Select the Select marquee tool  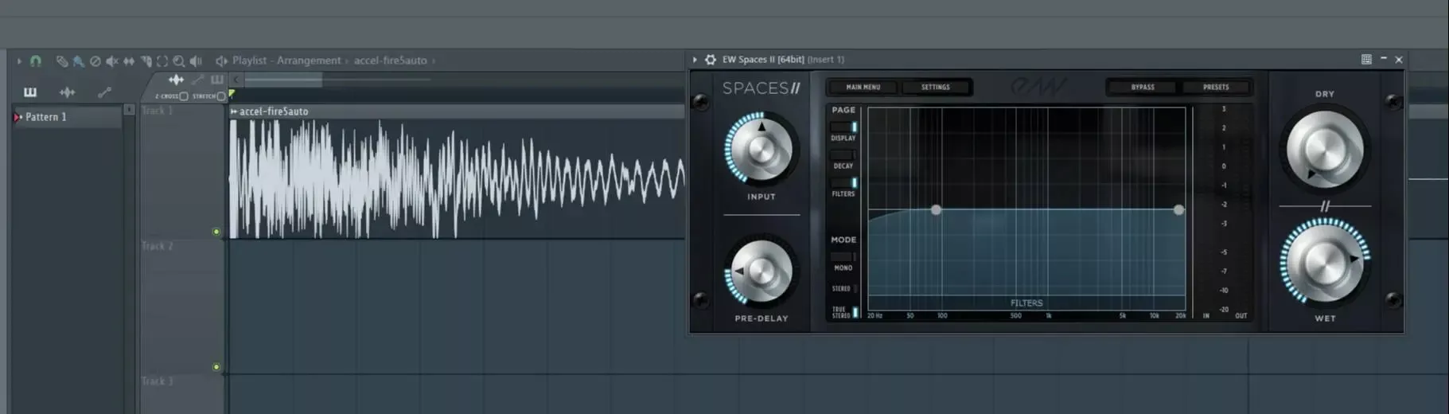(162, 61)
